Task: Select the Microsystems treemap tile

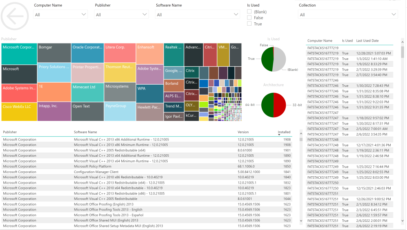Action: (x=120, y=92)
